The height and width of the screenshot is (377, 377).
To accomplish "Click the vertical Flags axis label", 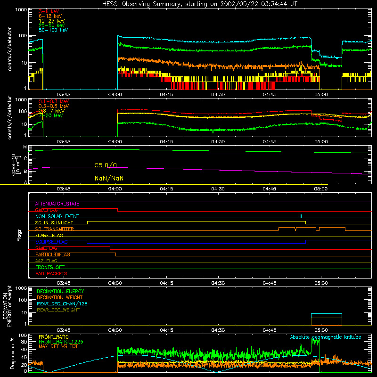I will [19, 235].
